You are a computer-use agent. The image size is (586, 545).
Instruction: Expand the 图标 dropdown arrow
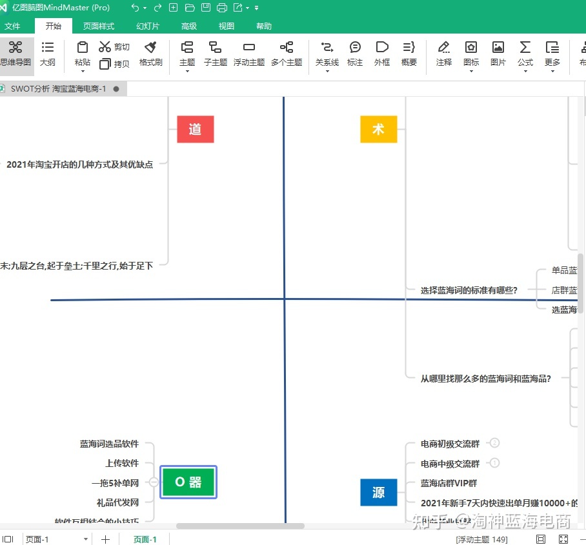(x=471, y=71)
